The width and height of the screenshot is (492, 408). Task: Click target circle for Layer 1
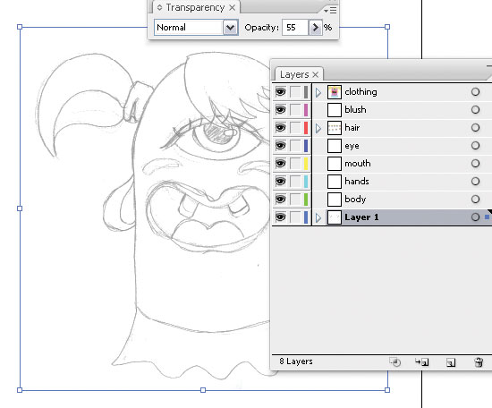[x=475, y=217]
